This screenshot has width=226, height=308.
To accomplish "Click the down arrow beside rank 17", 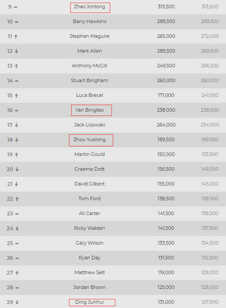I will coord(16,125).
